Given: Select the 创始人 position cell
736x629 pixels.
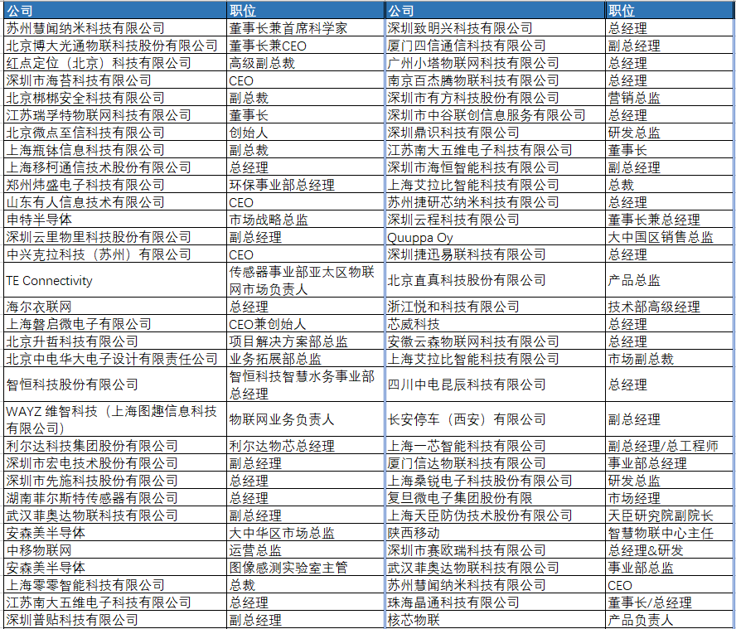Looking at the screenshot, I should [305, 133].
